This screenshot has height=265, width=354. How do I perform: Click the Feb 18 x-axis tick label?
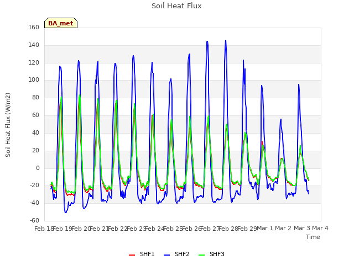[x=44, y=229]
